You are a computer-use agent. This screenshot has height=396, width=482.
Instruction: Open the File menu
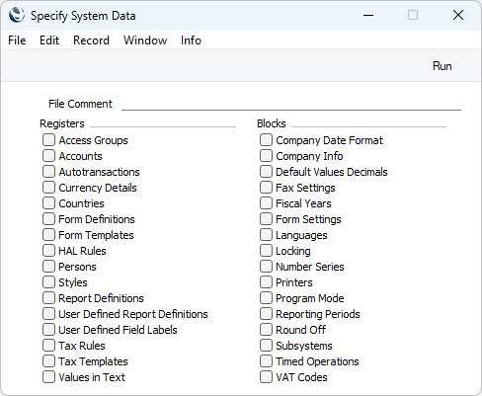17,40
